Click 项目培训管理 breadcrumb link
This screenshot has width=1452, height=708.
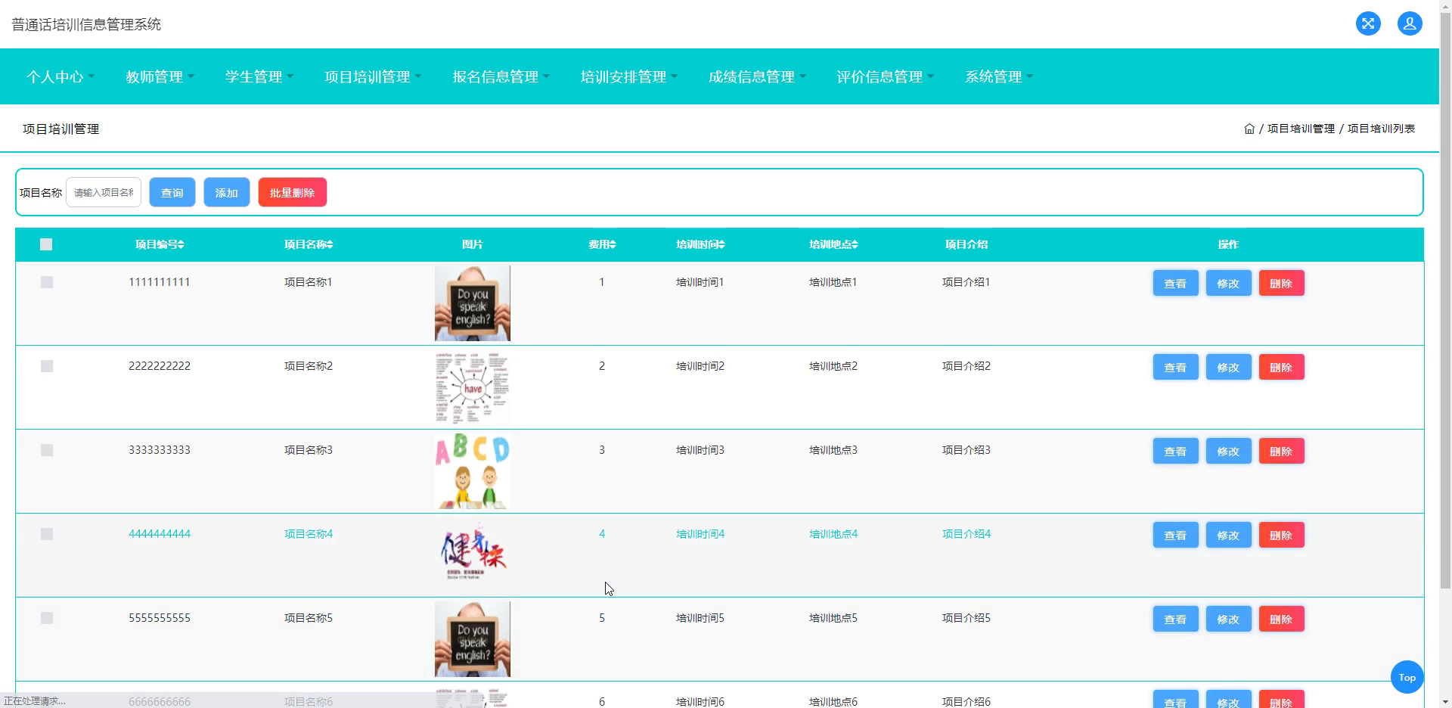pos(1301,129)
